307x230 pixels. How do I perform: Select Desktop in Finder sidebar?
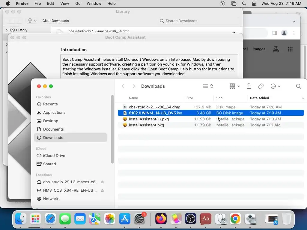tap(70, 121)
